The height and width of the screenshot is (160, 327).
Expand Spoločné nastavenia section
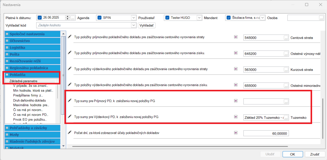(x=7, y=34)
